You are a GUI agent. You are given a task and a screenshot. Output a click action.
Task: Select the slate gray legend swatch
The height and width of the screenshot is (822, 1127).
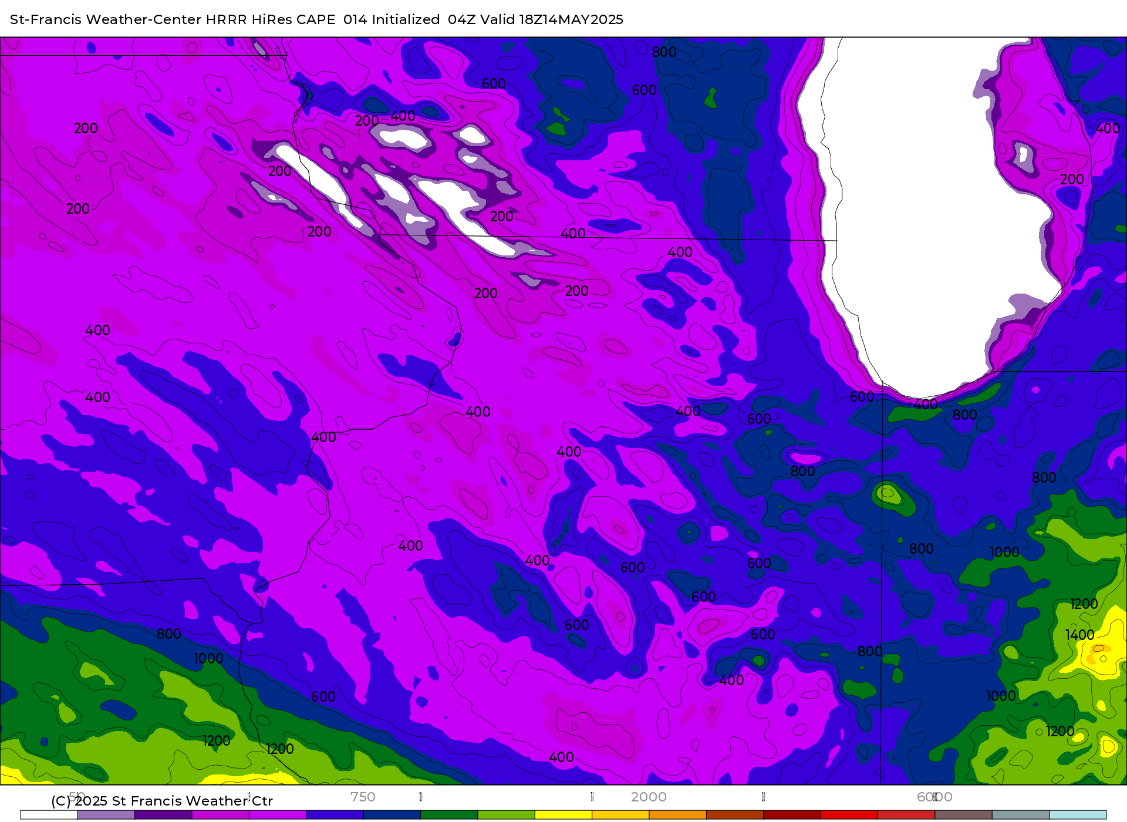[1021, 815]
